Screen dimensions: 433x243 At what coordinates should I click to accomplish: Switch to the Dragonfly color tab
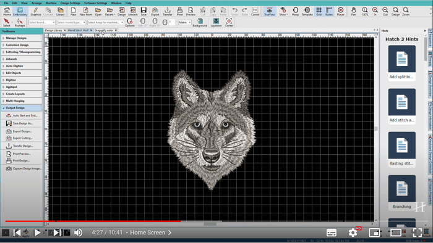(x=104, y=30)
